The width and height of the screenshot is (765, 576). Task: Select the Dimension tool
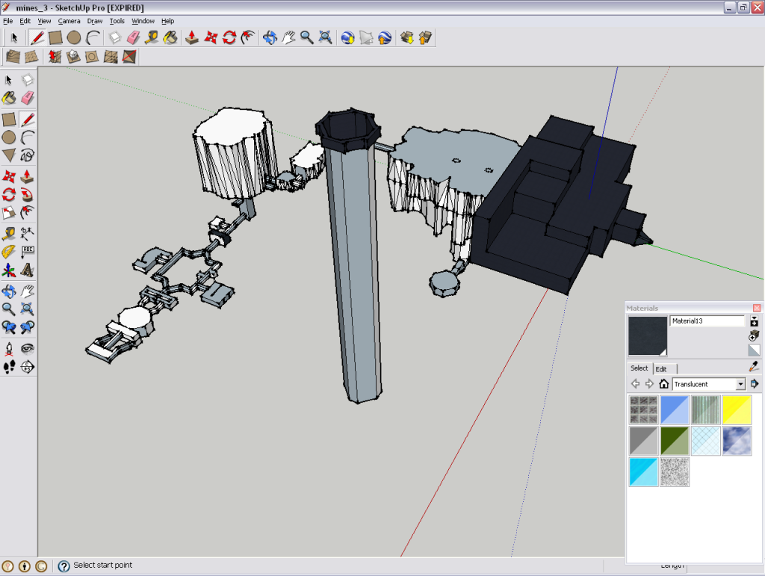(28, 233)
